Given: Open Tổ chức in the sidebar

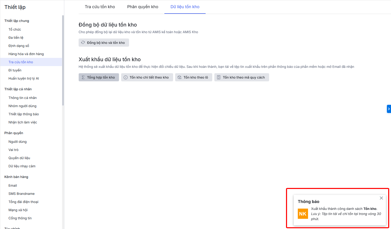Looking at the screenshot, I should point(15,30).
